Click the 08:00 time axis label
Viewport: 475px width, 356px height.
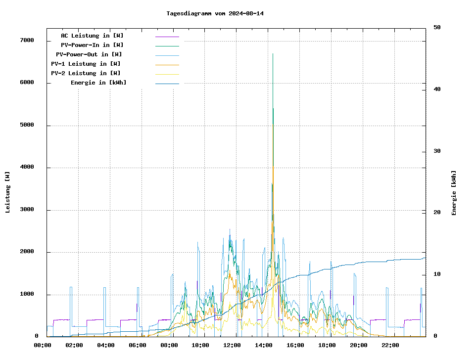[169, 345]
